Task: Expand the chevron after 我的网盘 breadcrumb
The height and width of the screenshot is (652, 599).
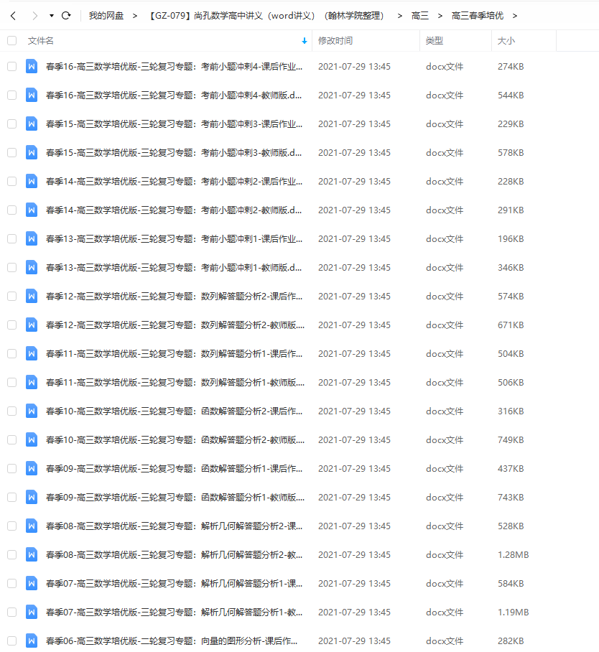Action: click(x=135, y=15)
